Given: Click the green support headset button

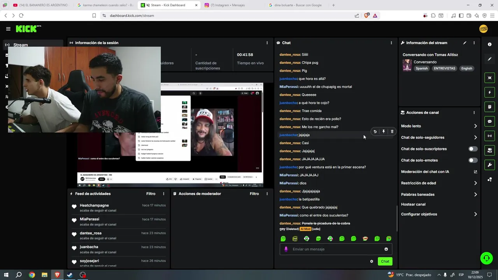Looking at the screenshot, I should 486,258.
